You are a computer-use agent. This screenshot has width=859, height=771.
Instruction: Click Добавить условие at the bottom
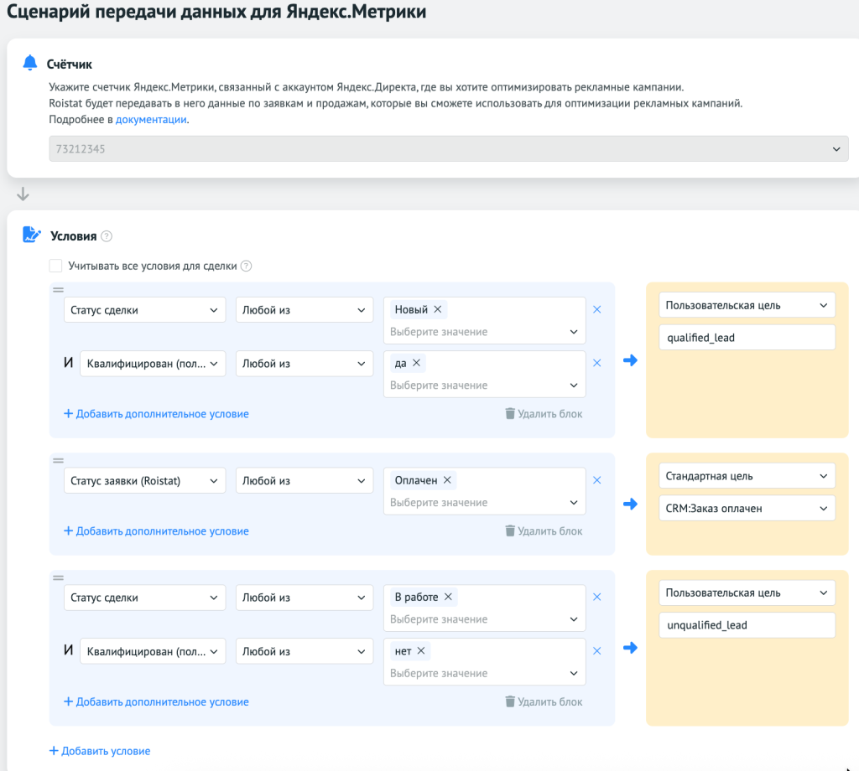[x=100, y=750]
